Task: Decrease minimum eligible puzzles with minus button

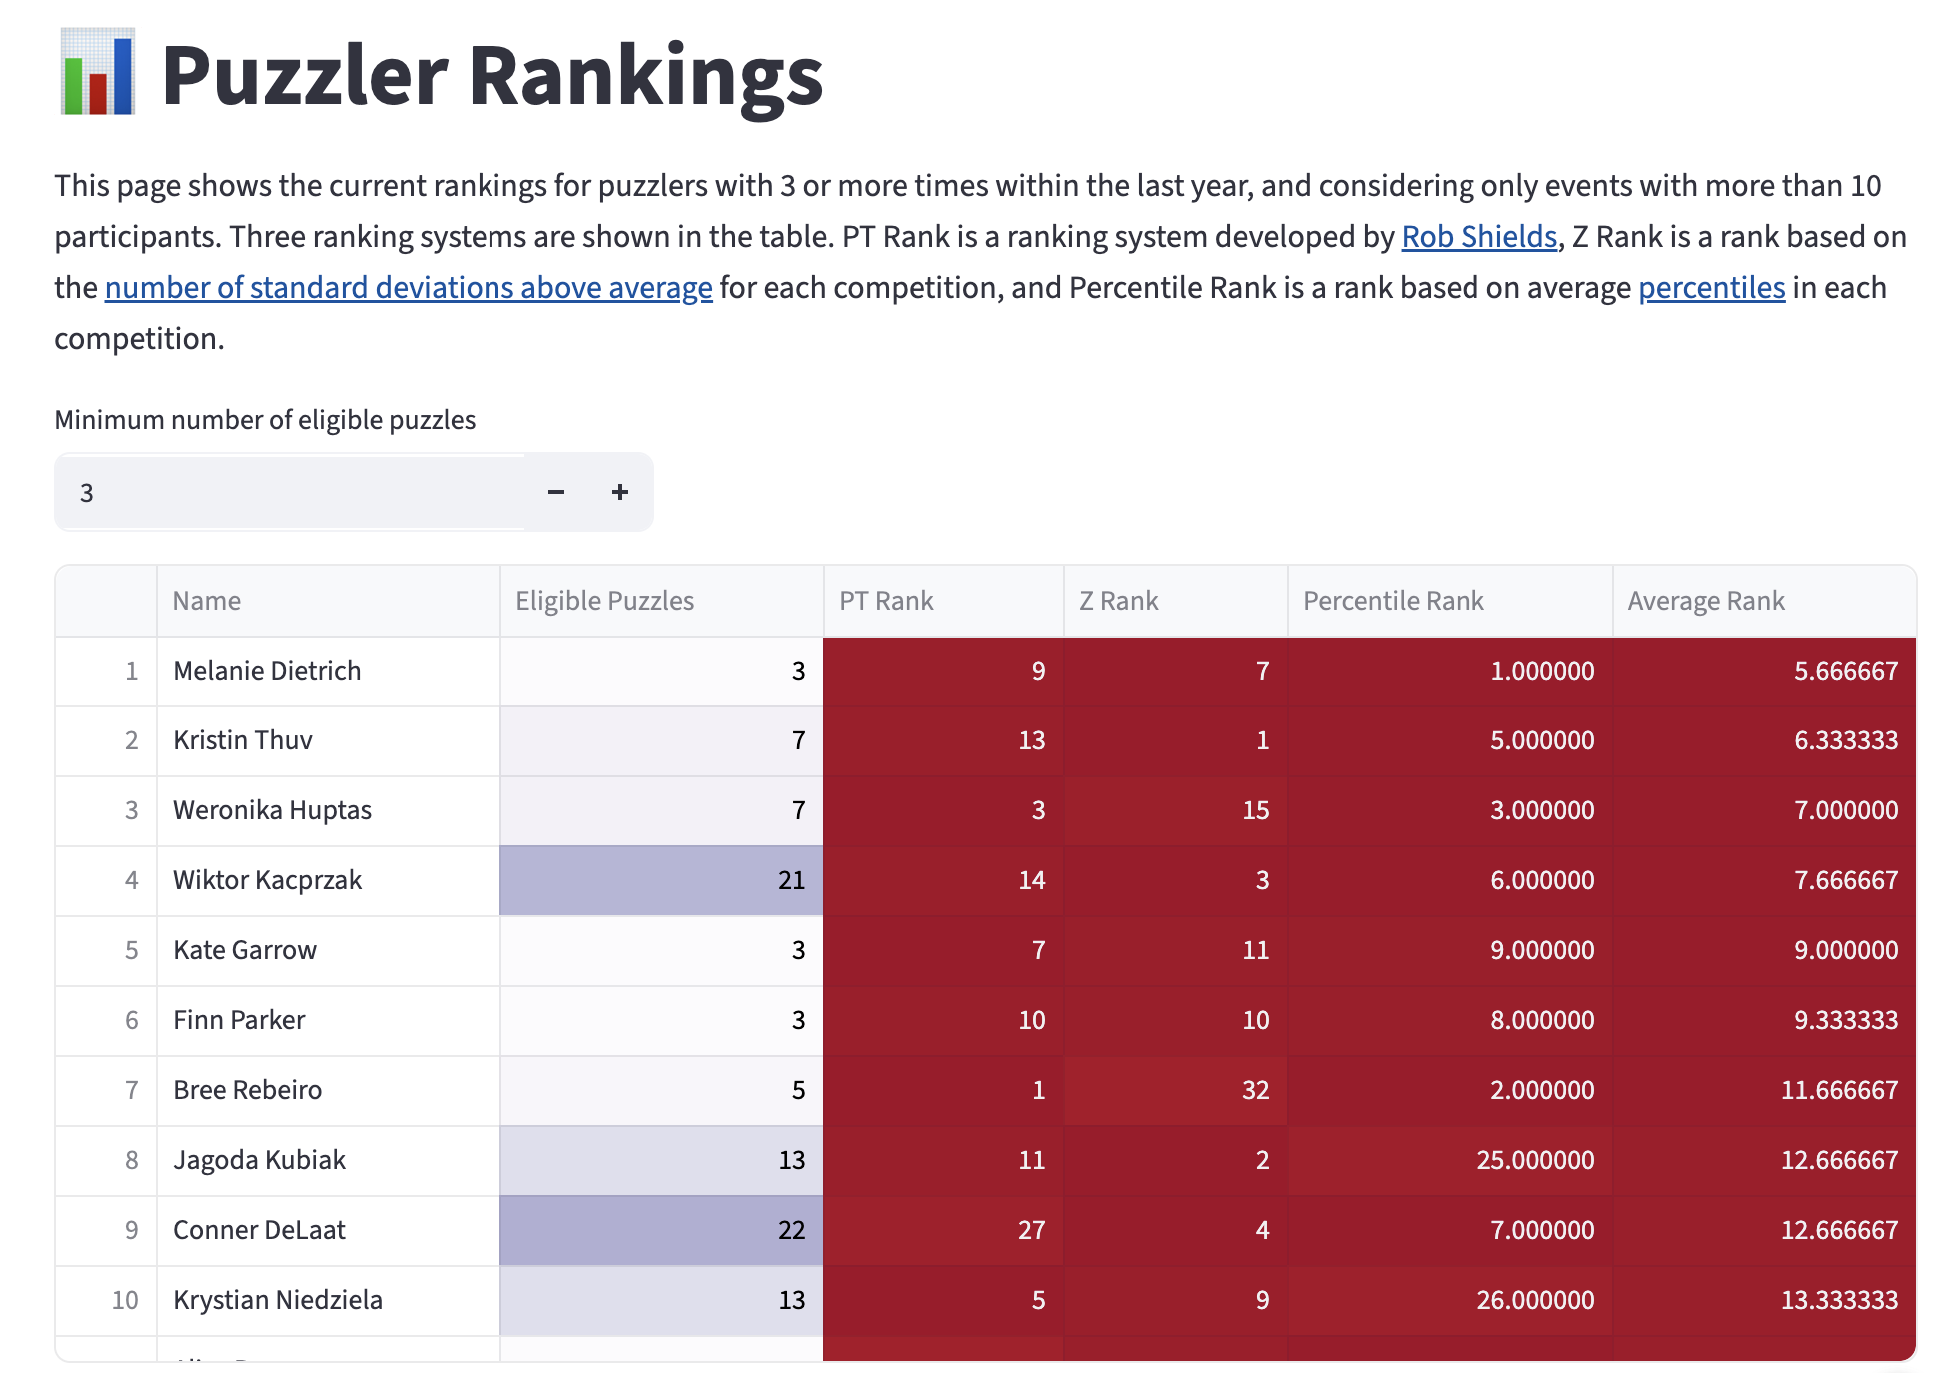Action: pos(556,492)
